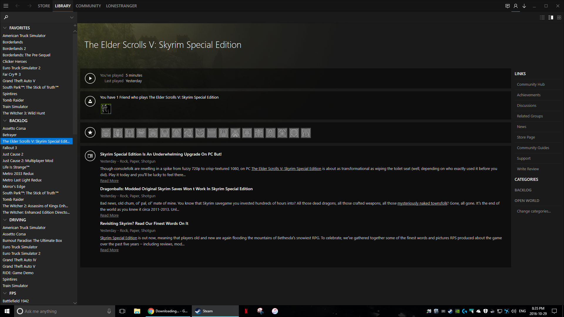The image size is (564, 317).
Task: Click the Windows Start button
Action: 7,311
